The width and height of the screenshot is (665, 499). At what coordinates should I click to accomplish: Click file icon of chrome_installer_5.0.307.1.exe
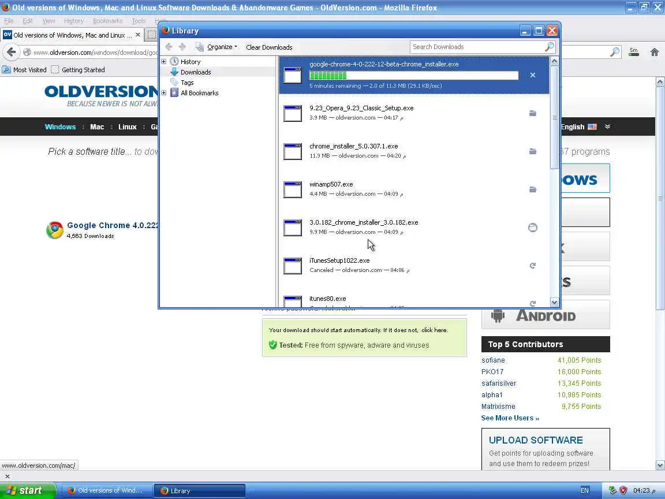pos(293,151)
